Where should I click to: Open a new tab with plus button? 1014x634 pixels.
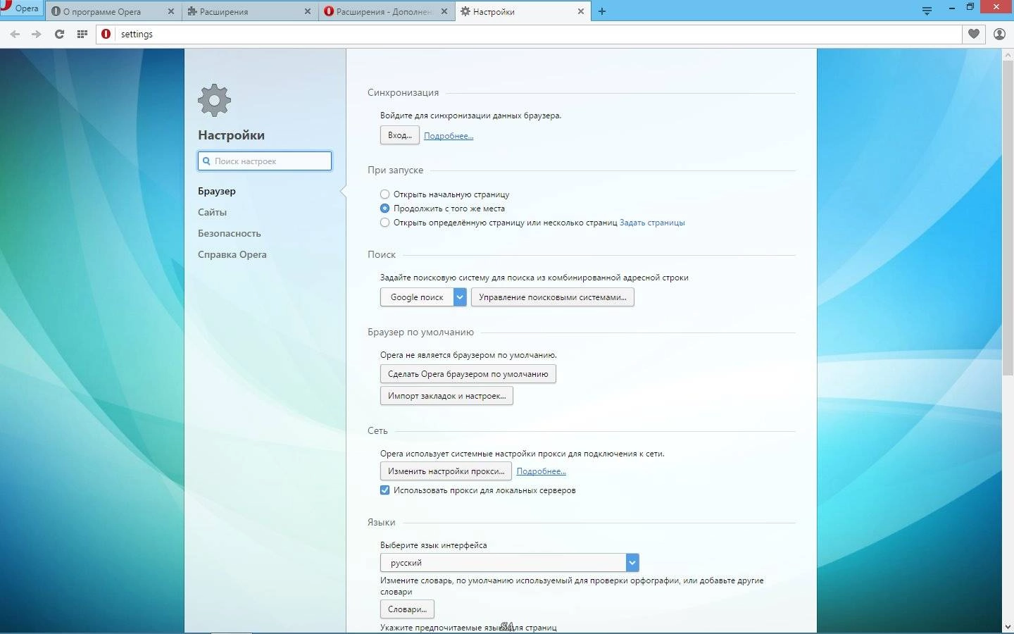click(601, 11)
